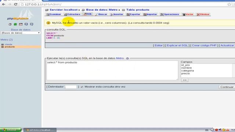The image size is (235, 132).
Task: Click the warning triangle tray icon
Action: point(228,130)
